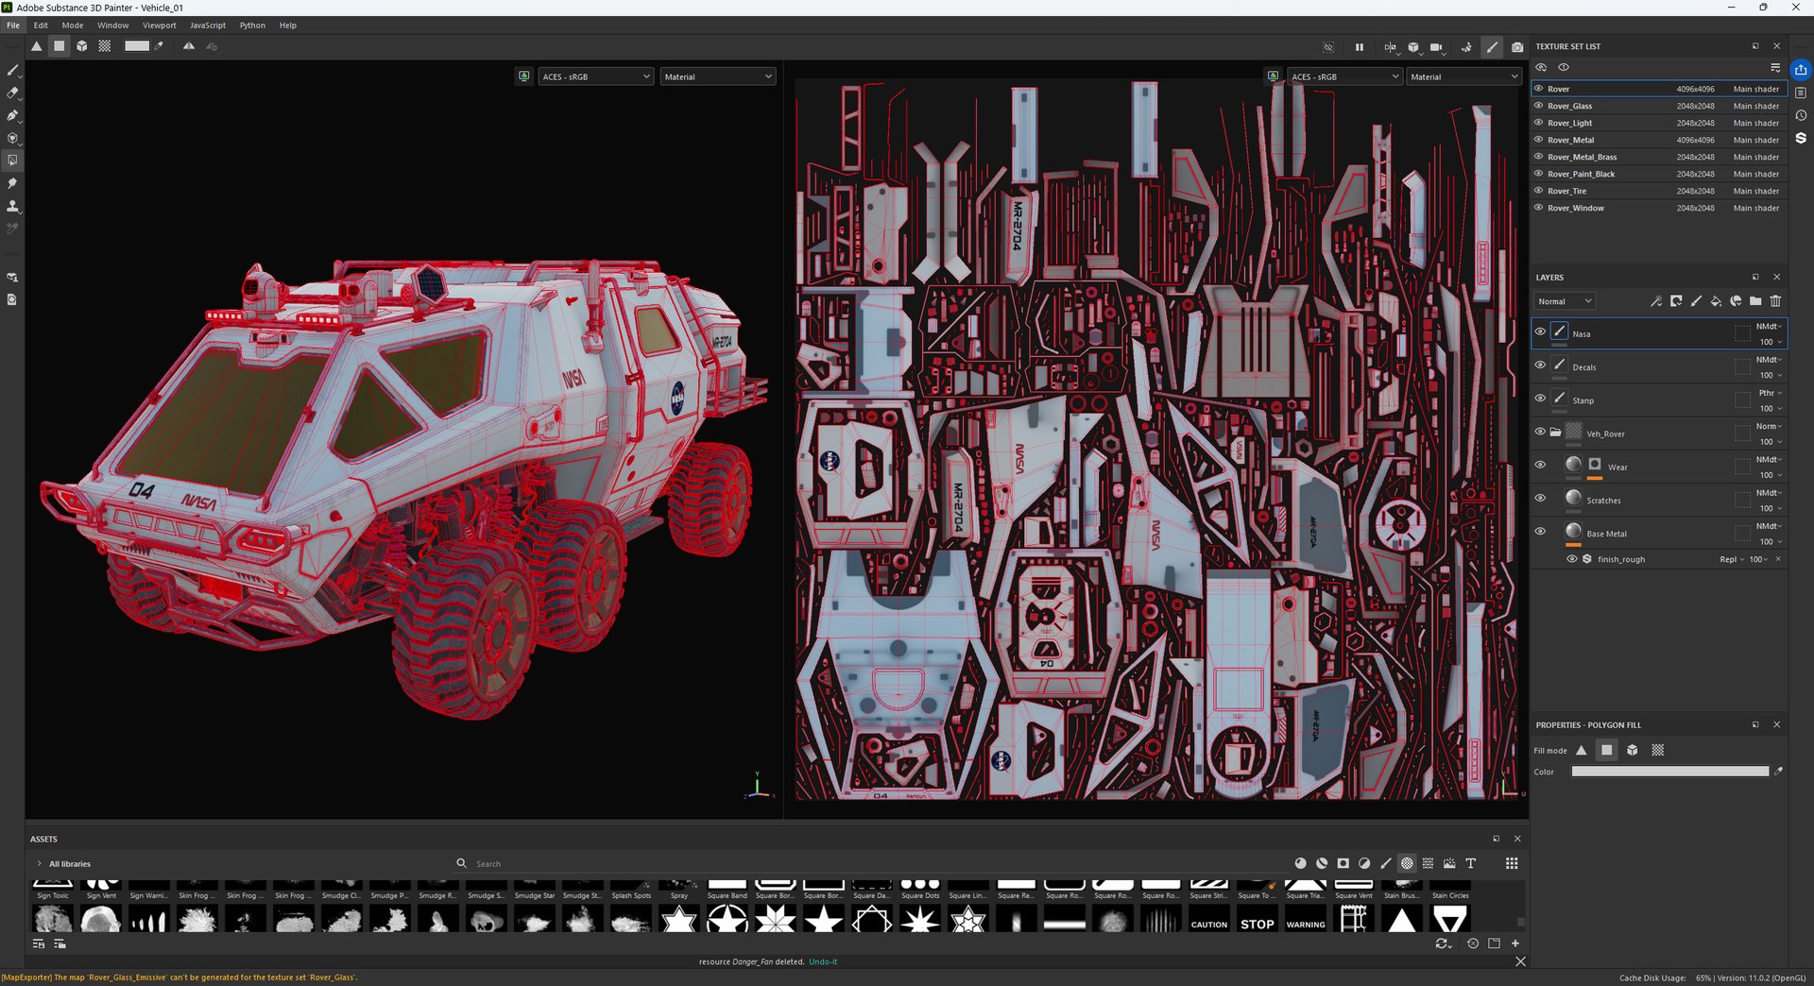Switch assets panel to grid view

[x=1512, y=863]
